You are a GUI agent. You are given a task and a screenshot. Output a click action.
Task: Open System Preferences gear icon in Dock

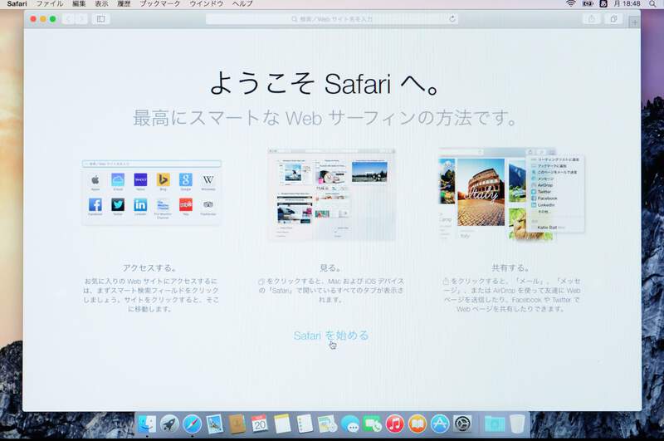[462, 424]
